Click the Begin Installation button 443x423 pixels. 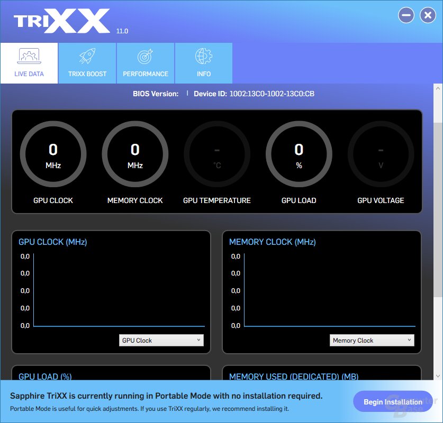point(392,401)
